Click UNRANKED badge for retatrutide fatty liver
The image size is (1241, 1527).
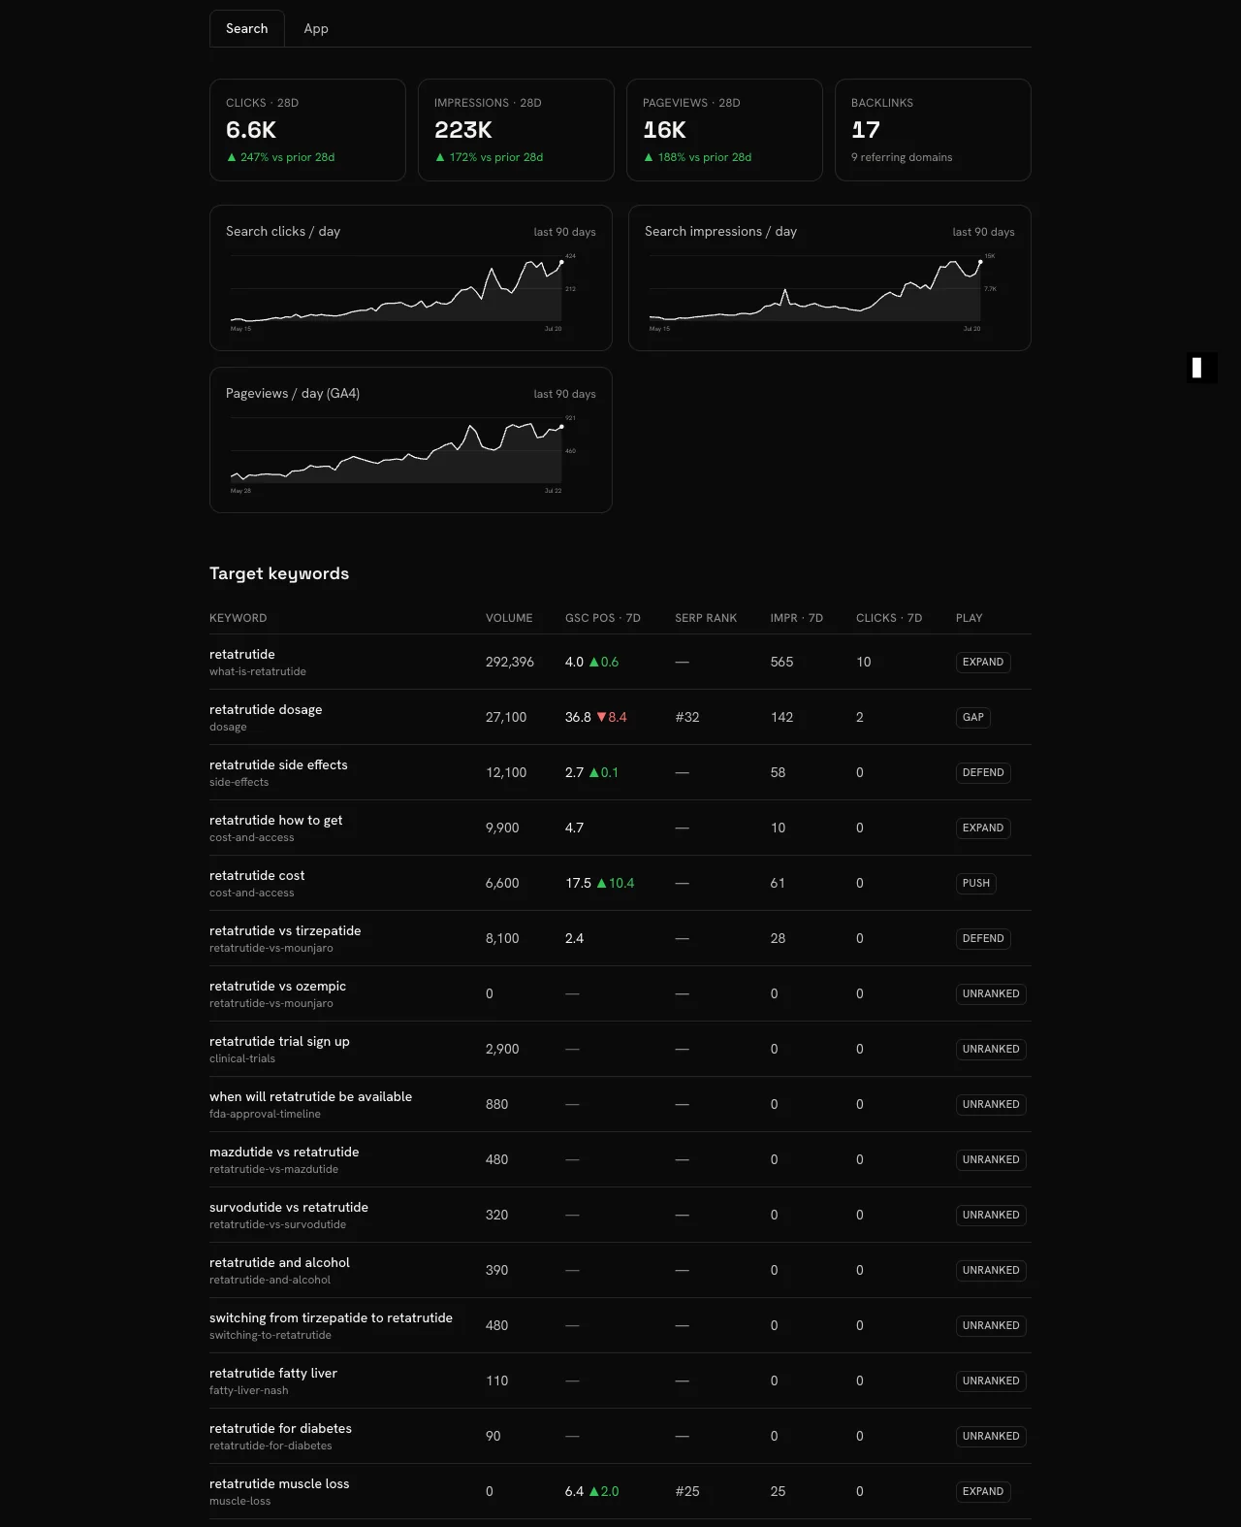tap(991, 1381)
